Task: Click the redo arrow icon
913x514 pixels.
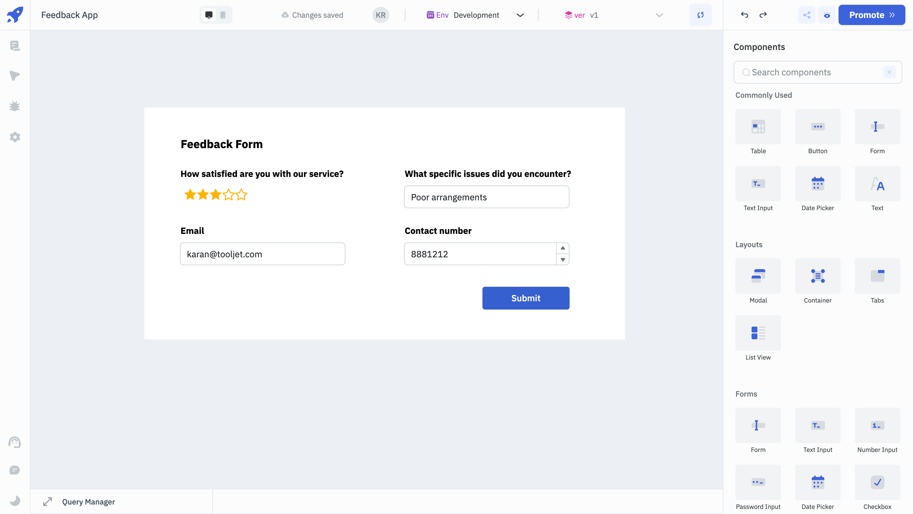Action: 763,14
